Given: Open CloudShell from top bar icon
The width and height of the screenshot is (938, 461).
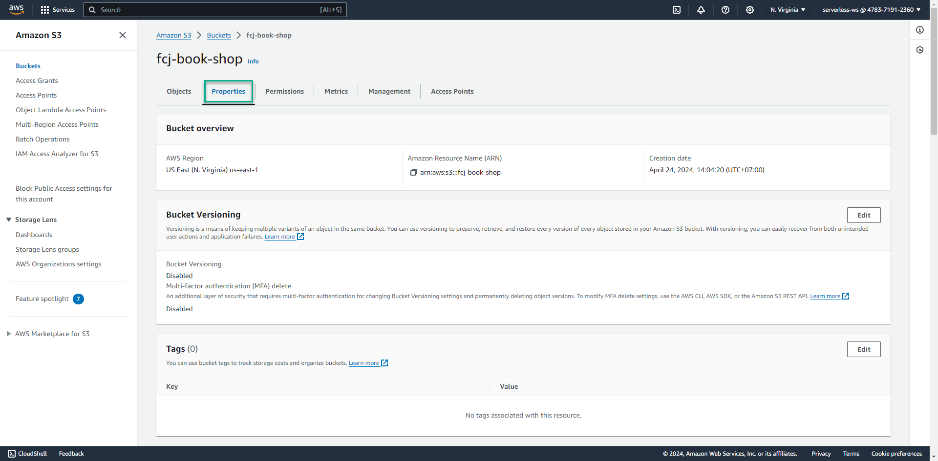Looking at the screenshot, I should click(677, 10).
